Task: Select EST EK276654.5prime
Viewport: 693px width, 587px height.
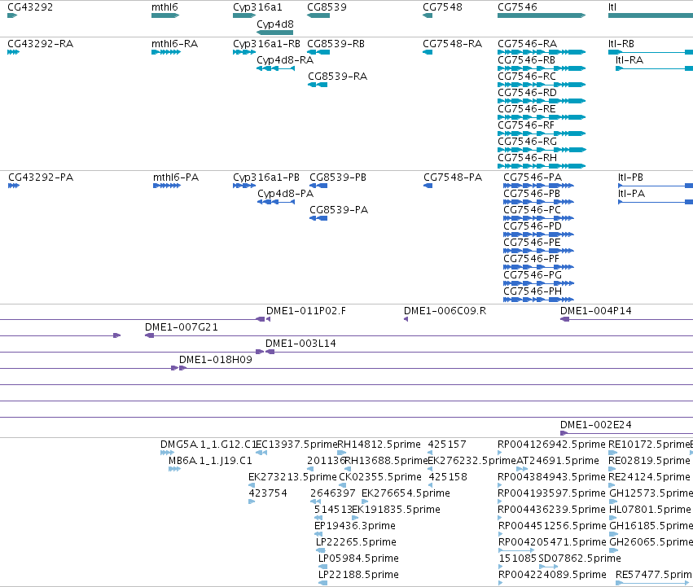Action: tap(365, 502)
